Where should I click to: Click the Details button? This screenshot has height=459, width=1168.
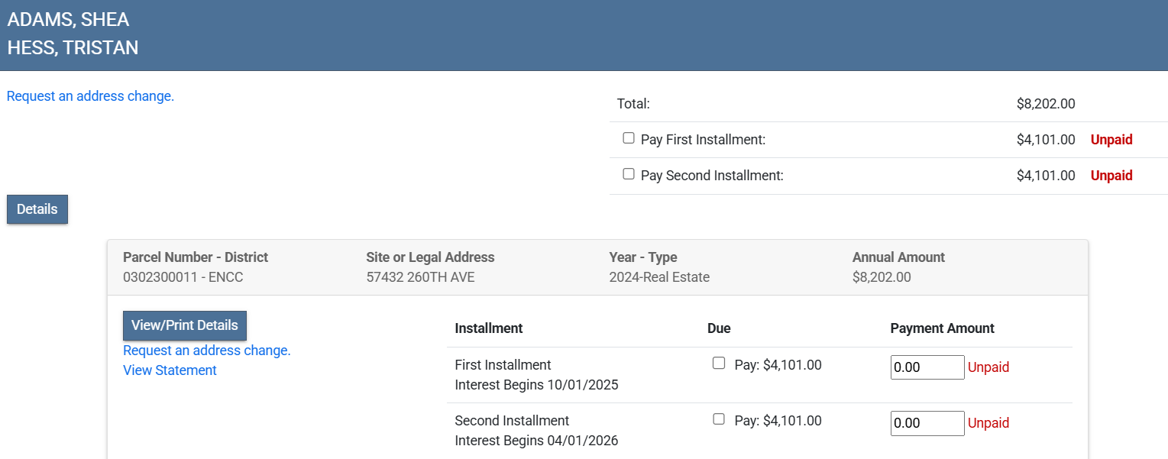click(37, 209)
